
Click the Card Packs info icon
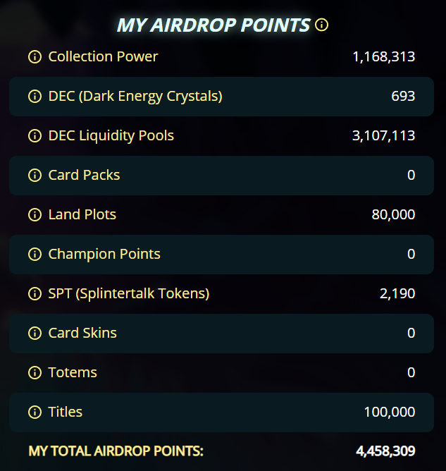coord(35,175)
